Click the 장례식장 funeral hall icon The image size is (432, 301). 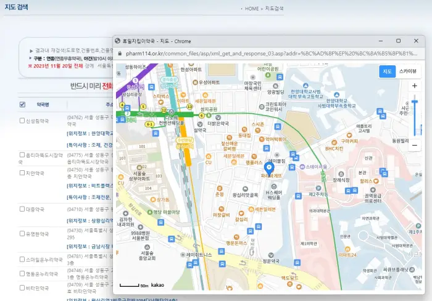pos(341,174)
